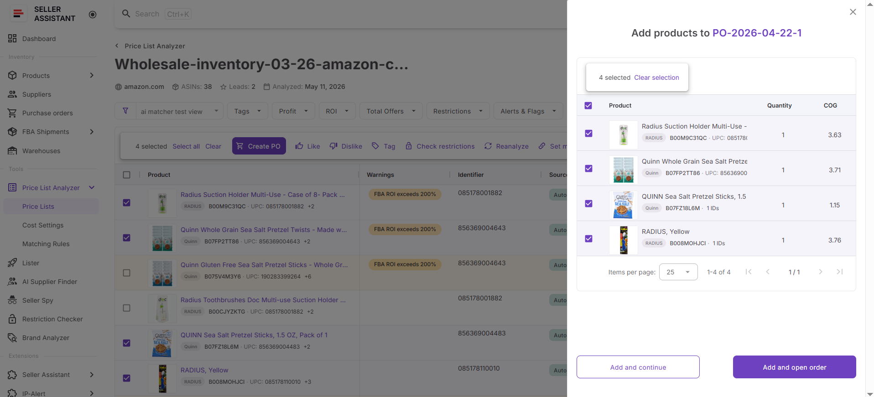Click the Seller Assistant extension puzzle icon
Image resolution: width=874 pixels, height=397 pixels.
click(x=12, y=375)
